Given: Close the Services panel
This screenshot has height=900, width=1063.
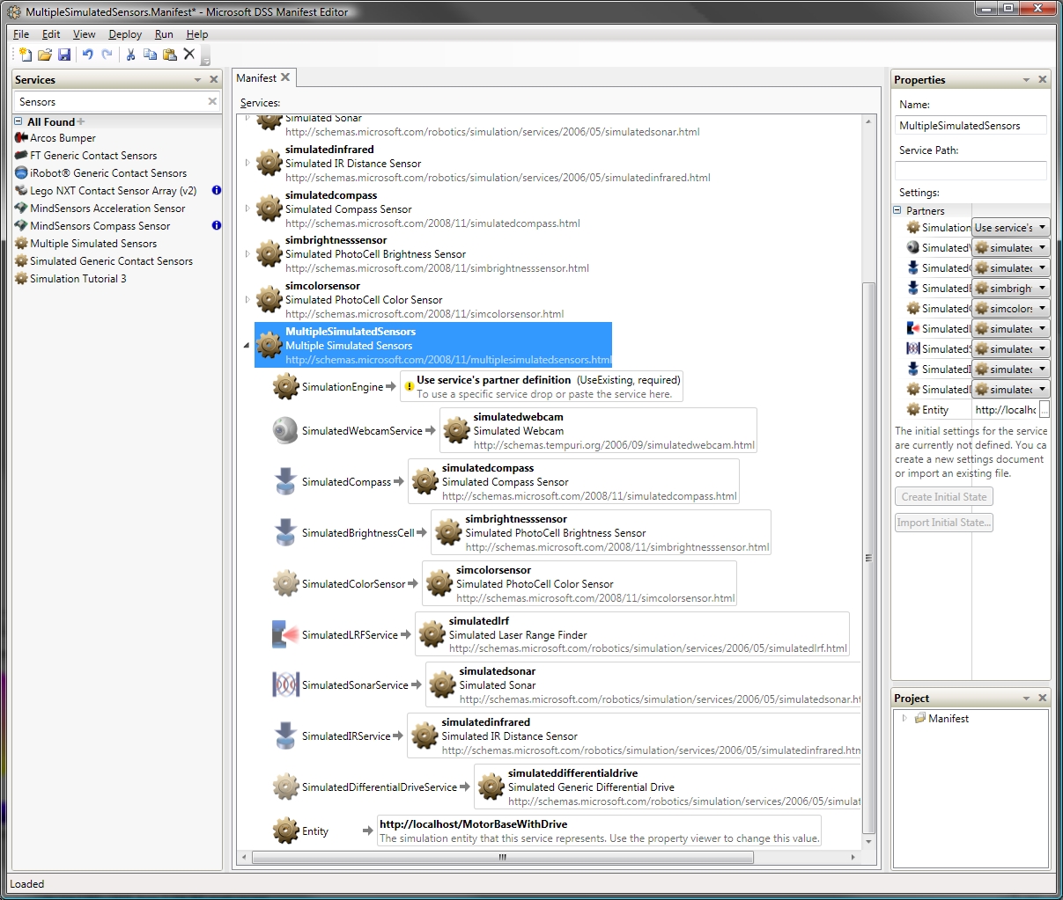Looking at the screenshot, I should (213, 79).
